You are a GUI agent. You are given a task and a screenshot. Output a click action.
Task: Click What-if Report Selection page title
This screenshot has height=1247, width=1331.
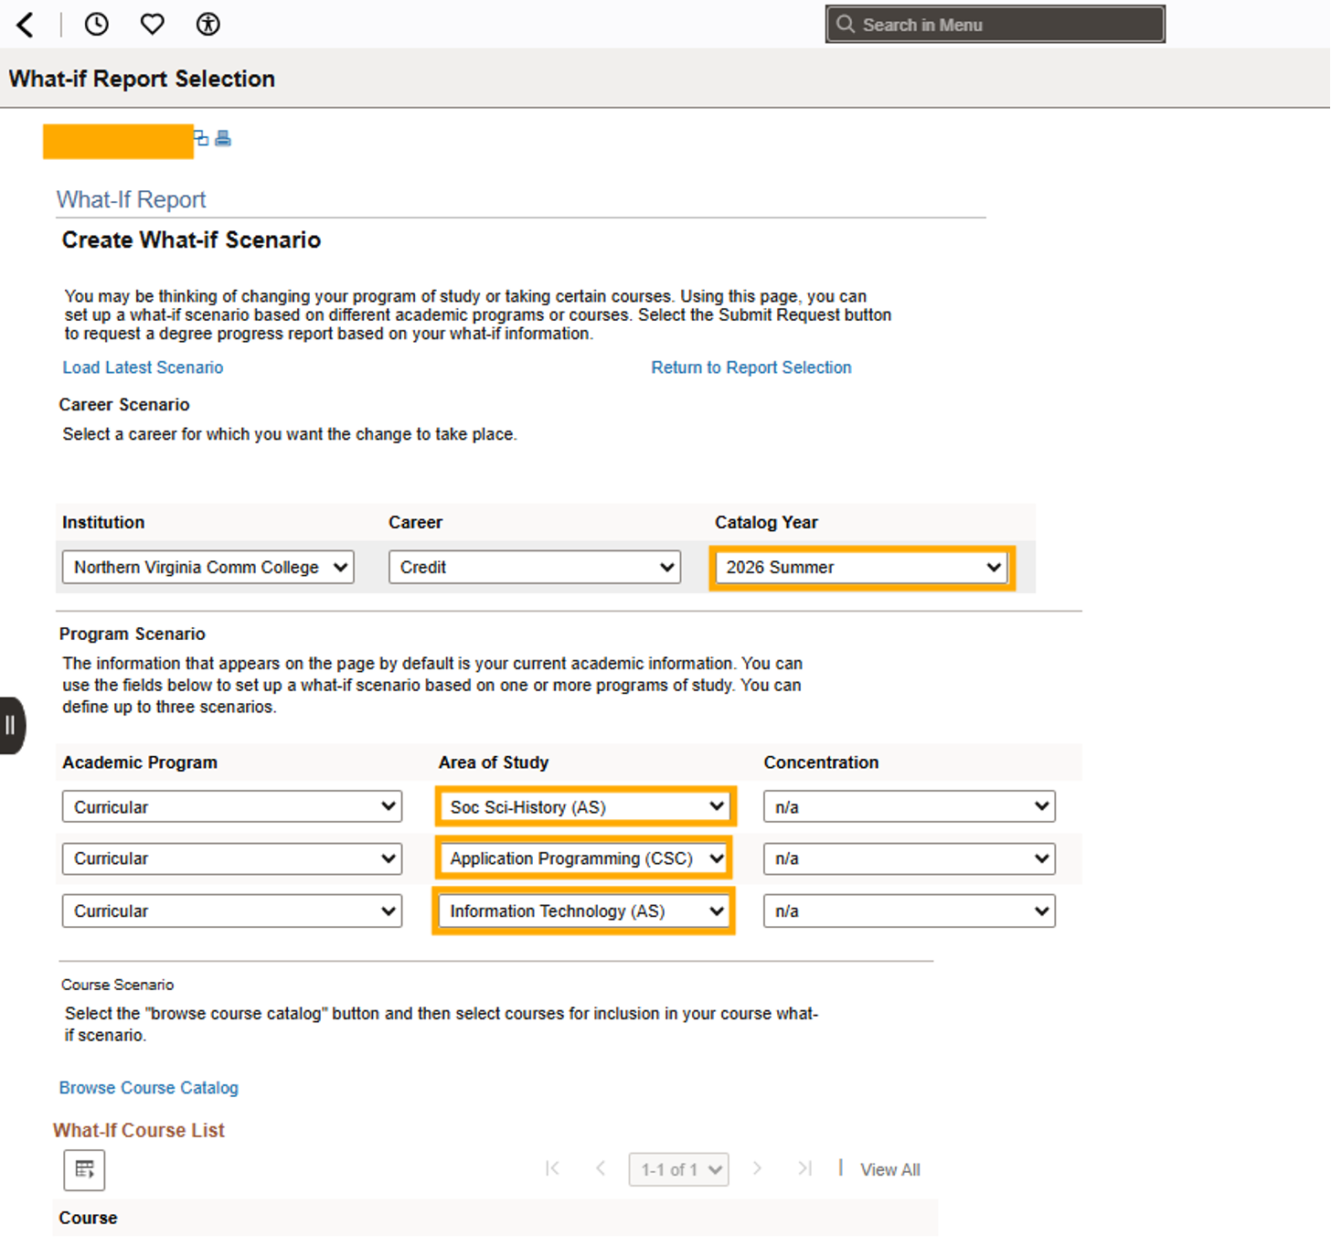pos(142,79)
